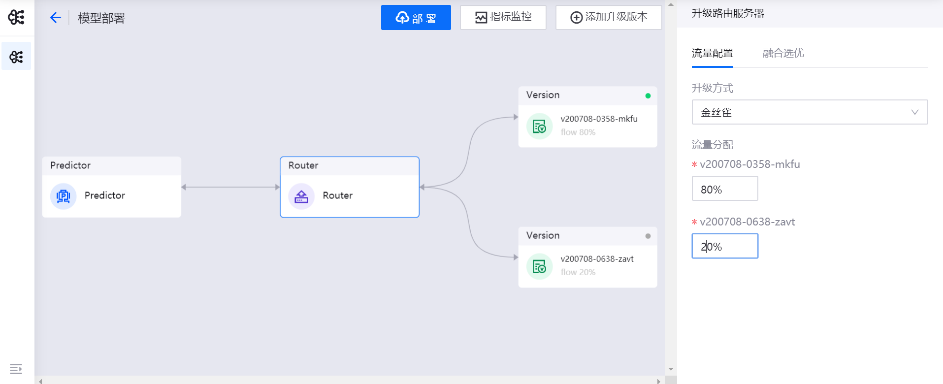Switch to the 流量配置 tab
This screenshot has height=384, width=943.
(x=712, y=53)
